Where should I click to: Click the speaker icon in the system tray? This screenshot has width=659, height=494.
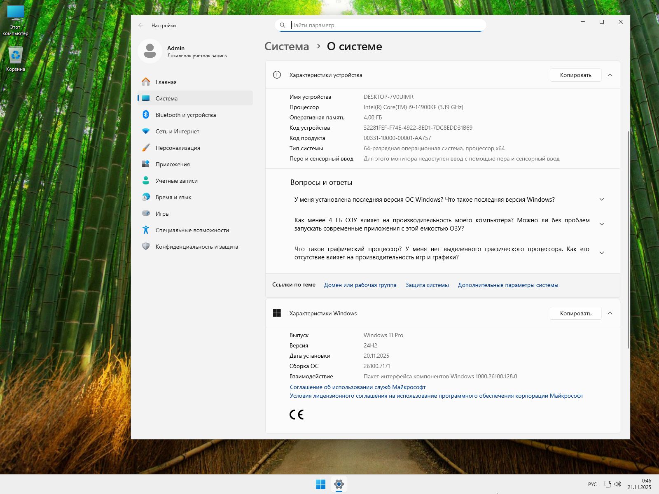pos(618,485)
